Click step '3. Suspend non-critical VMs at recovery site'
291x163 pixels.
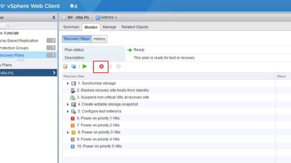(x=113, y=97)
